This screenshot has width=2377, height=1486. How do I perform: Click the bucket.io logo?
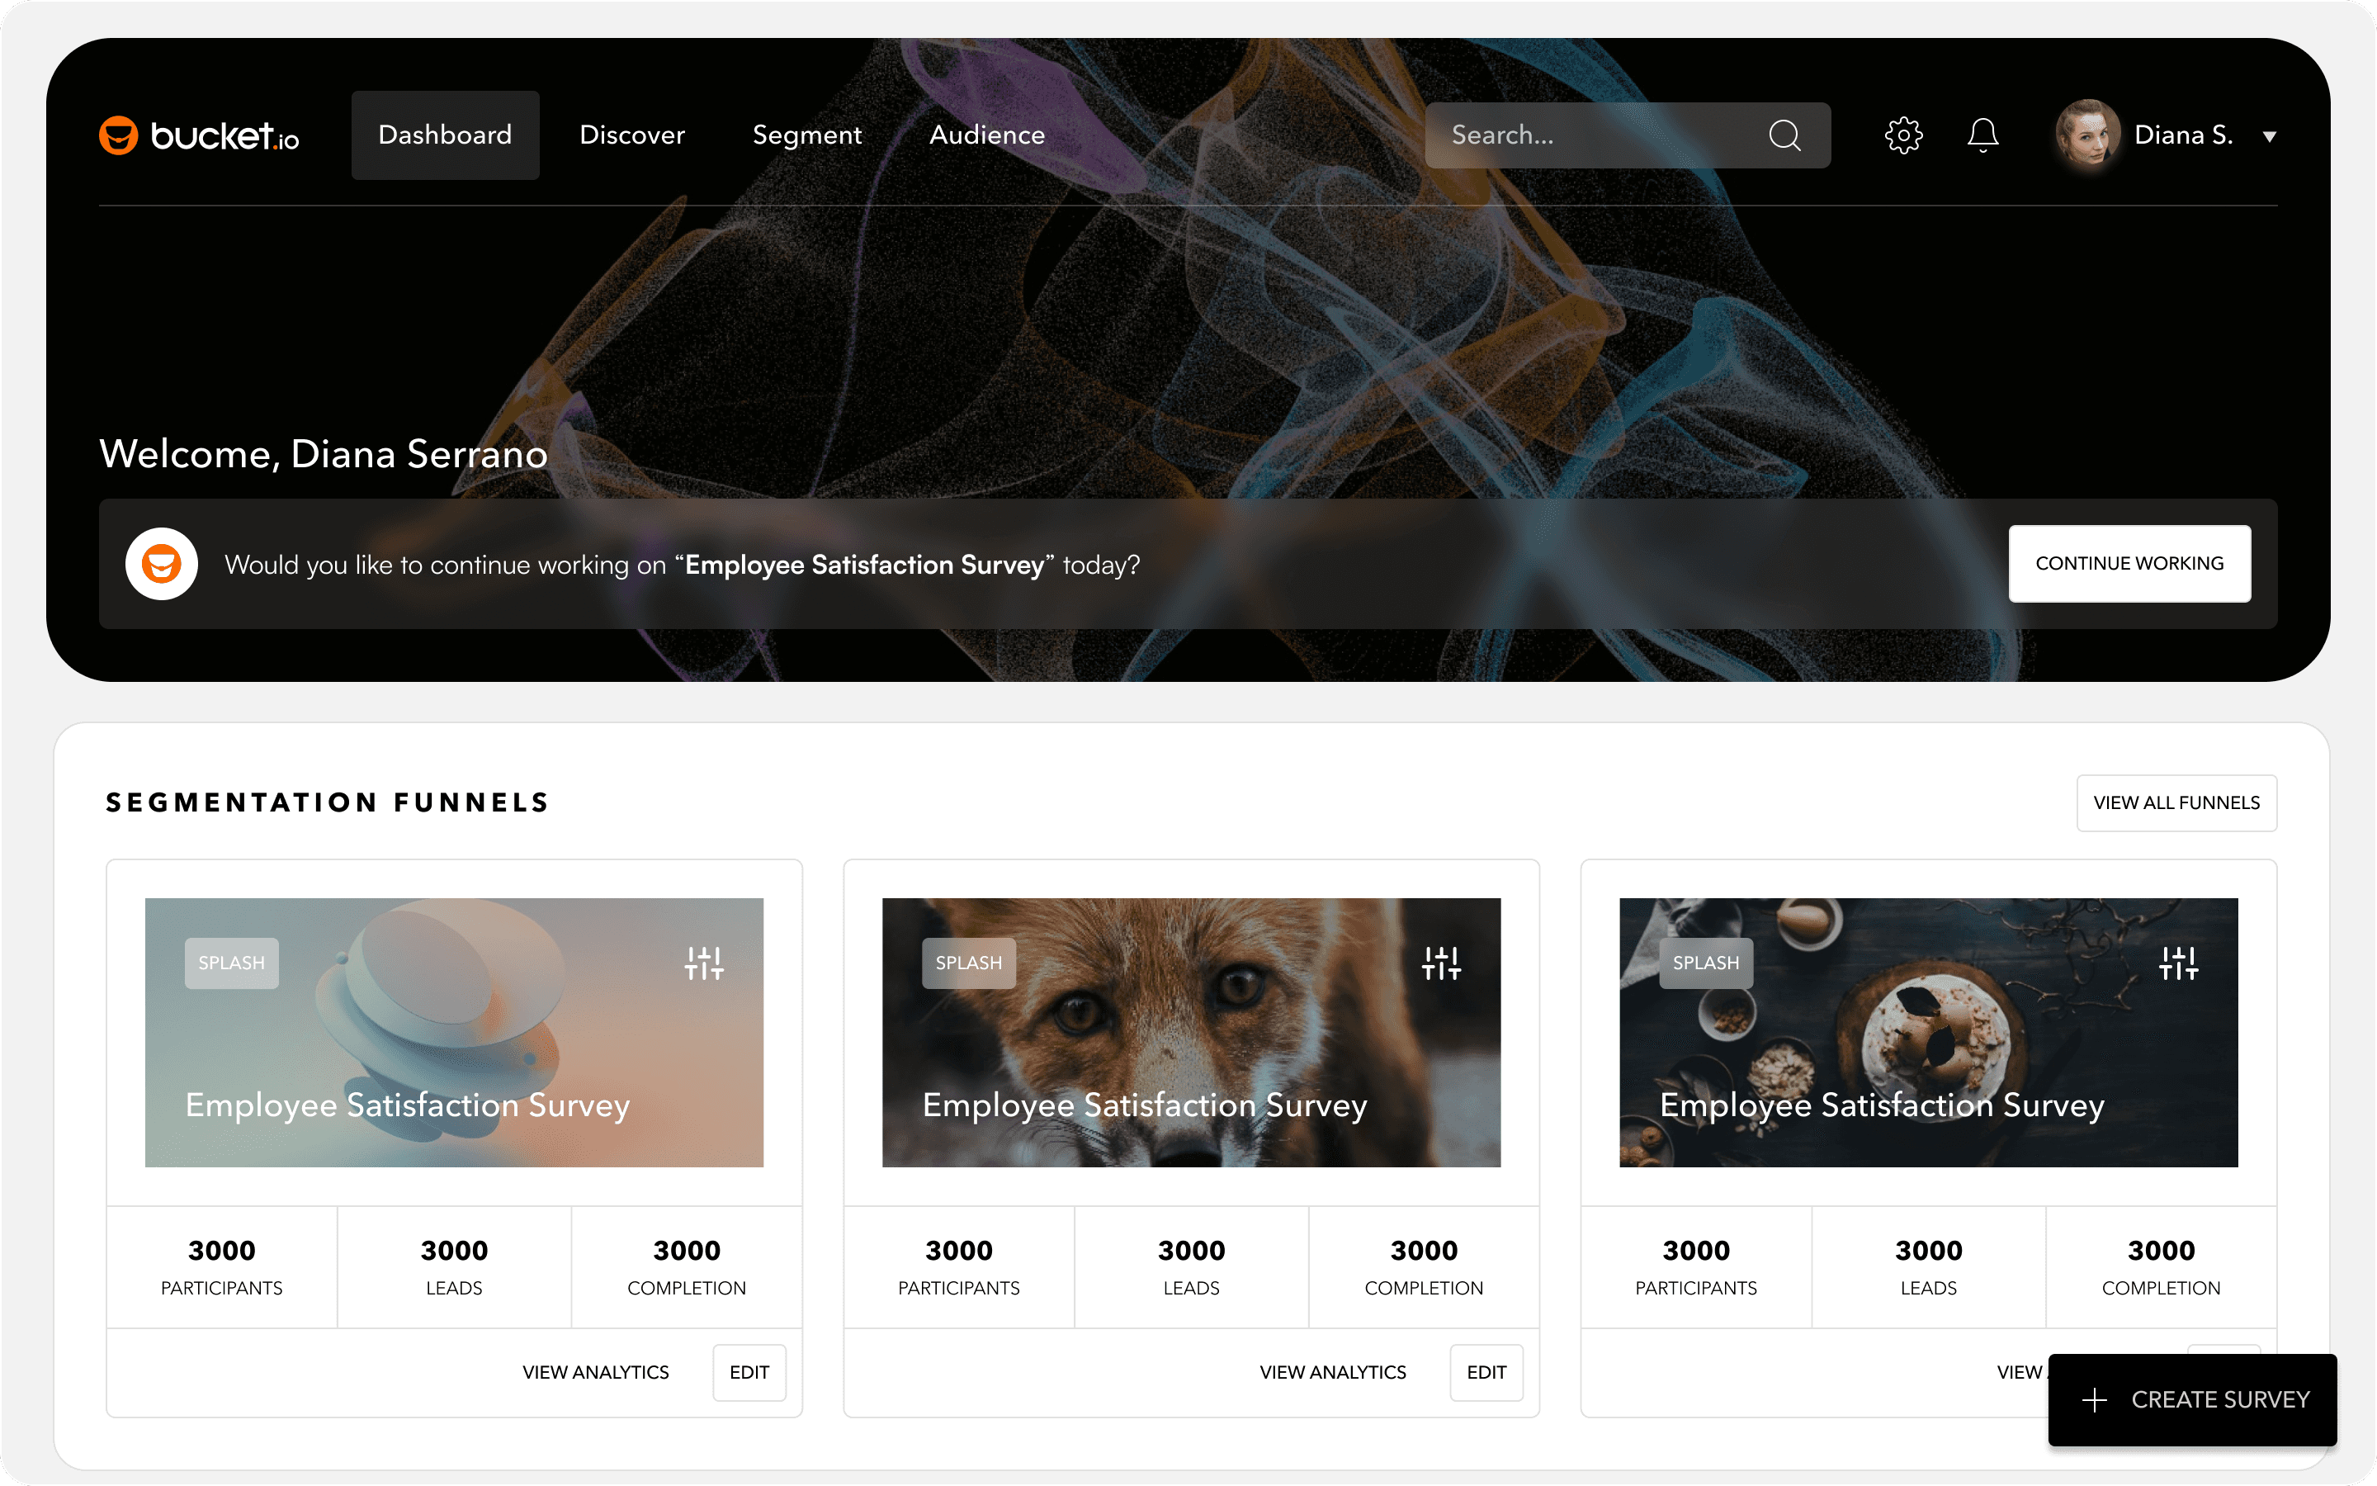[x=200, y=135]
